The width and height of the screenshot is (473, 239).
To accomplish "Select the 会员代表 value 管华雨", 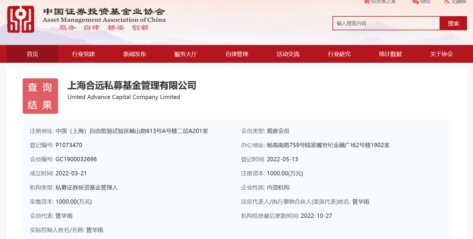I will click(64, 216).
